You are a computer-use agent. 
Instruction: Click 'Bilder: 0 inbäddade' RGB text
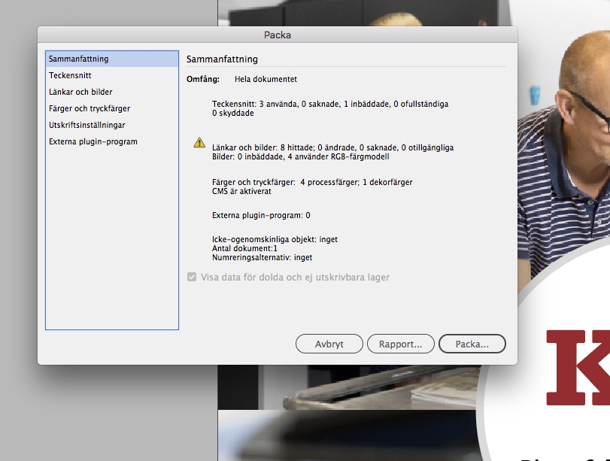click(300, 156)
